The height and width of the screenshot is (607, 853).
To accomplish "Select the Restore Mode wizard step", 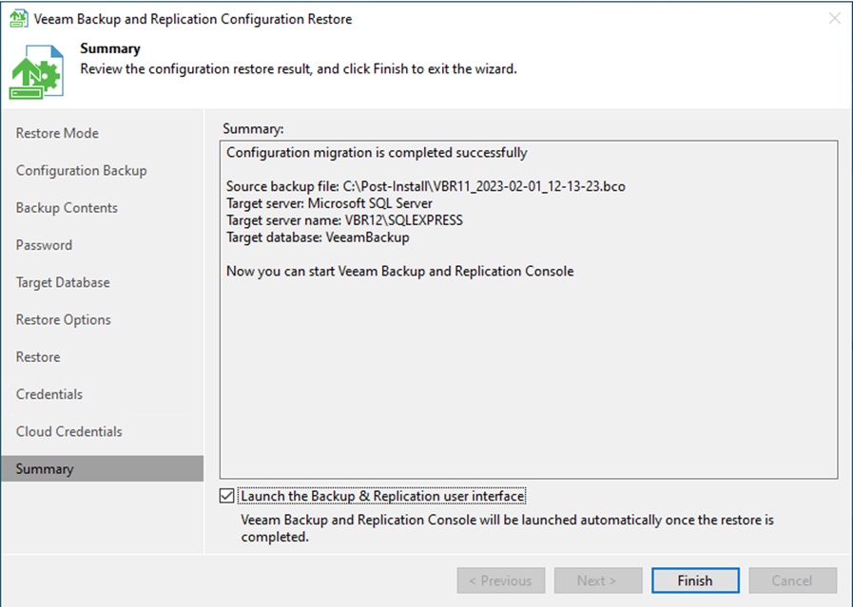I will coord(57,133).
